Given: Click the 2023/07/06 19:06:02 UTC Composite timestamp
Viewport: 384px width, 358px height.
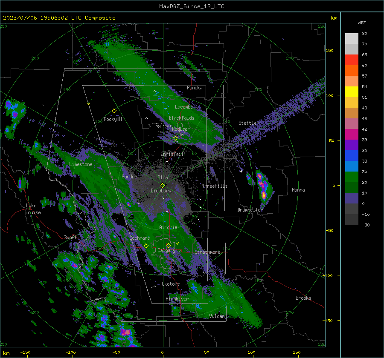Looking at the screenshot, I should (x=59, y=18).
